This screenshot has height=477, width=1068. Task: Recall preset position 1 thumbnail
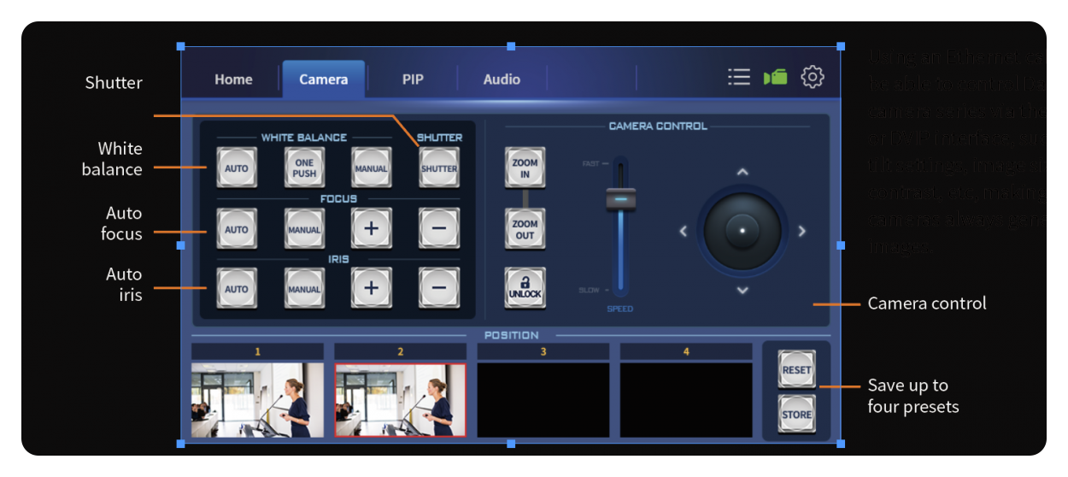pos(257,399)
